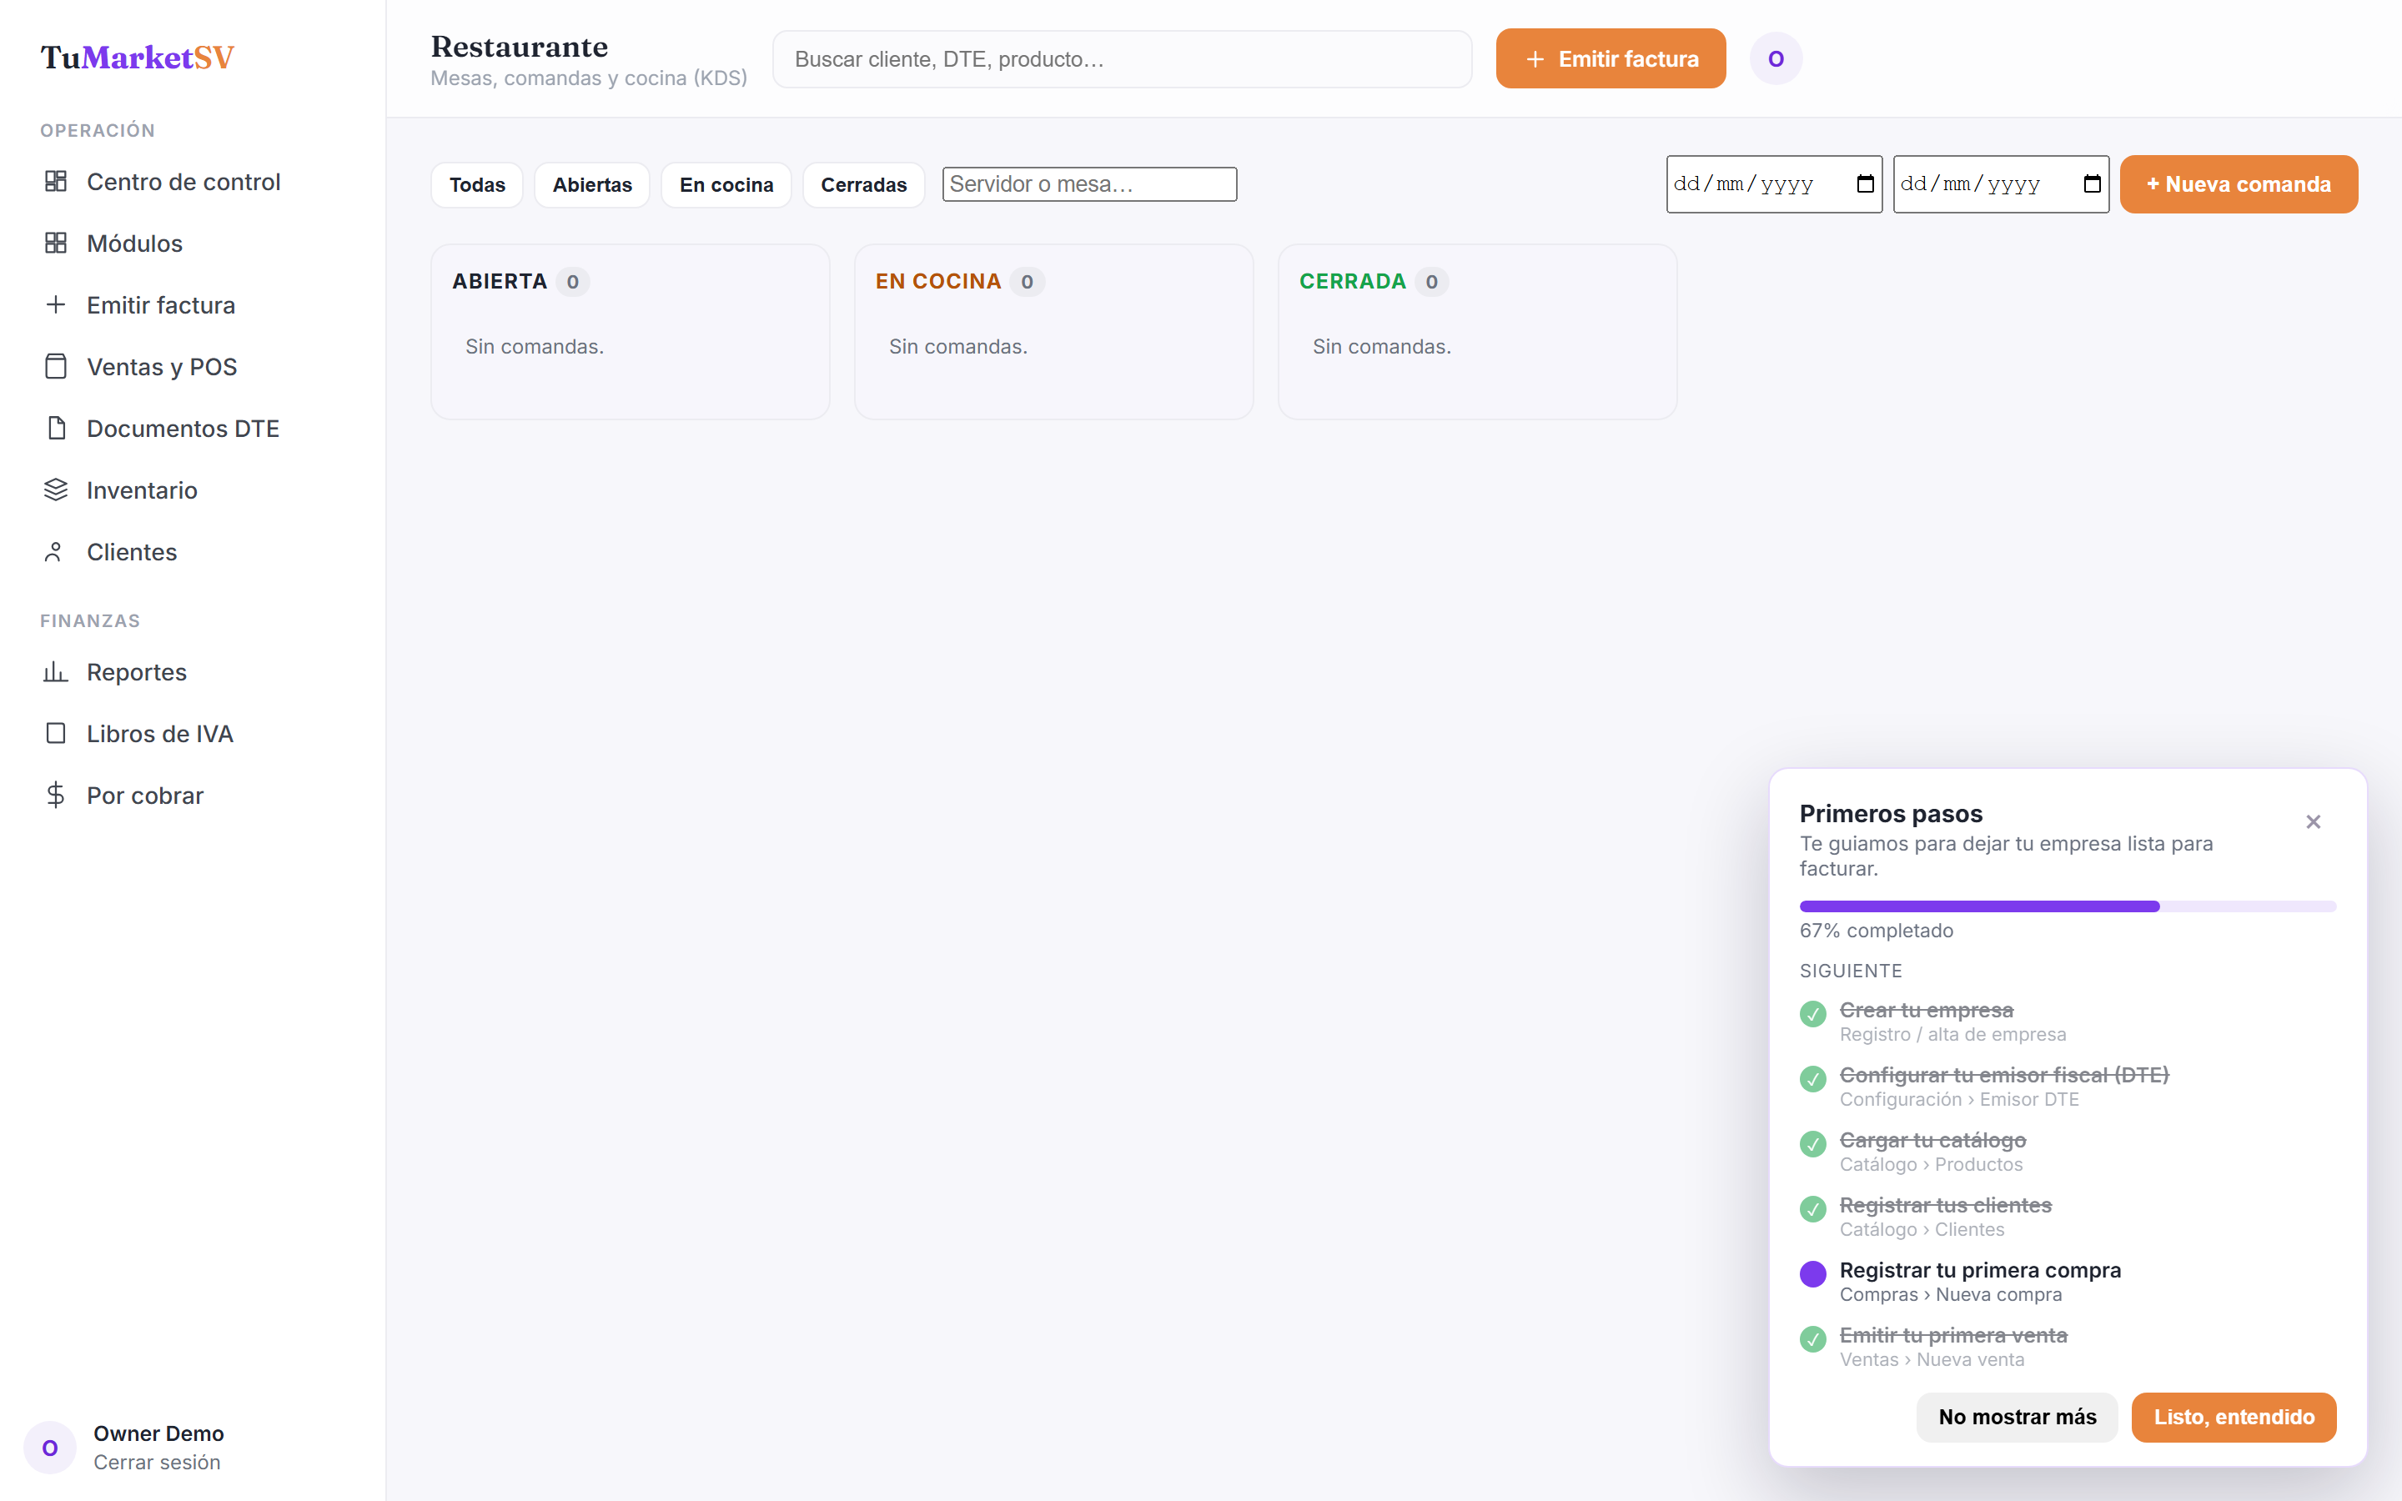The height and width of the screenshot is (1501, 2402).
Task: Click the Inventario layers icon
Action: pyautogui.click(x=56, y=489)
